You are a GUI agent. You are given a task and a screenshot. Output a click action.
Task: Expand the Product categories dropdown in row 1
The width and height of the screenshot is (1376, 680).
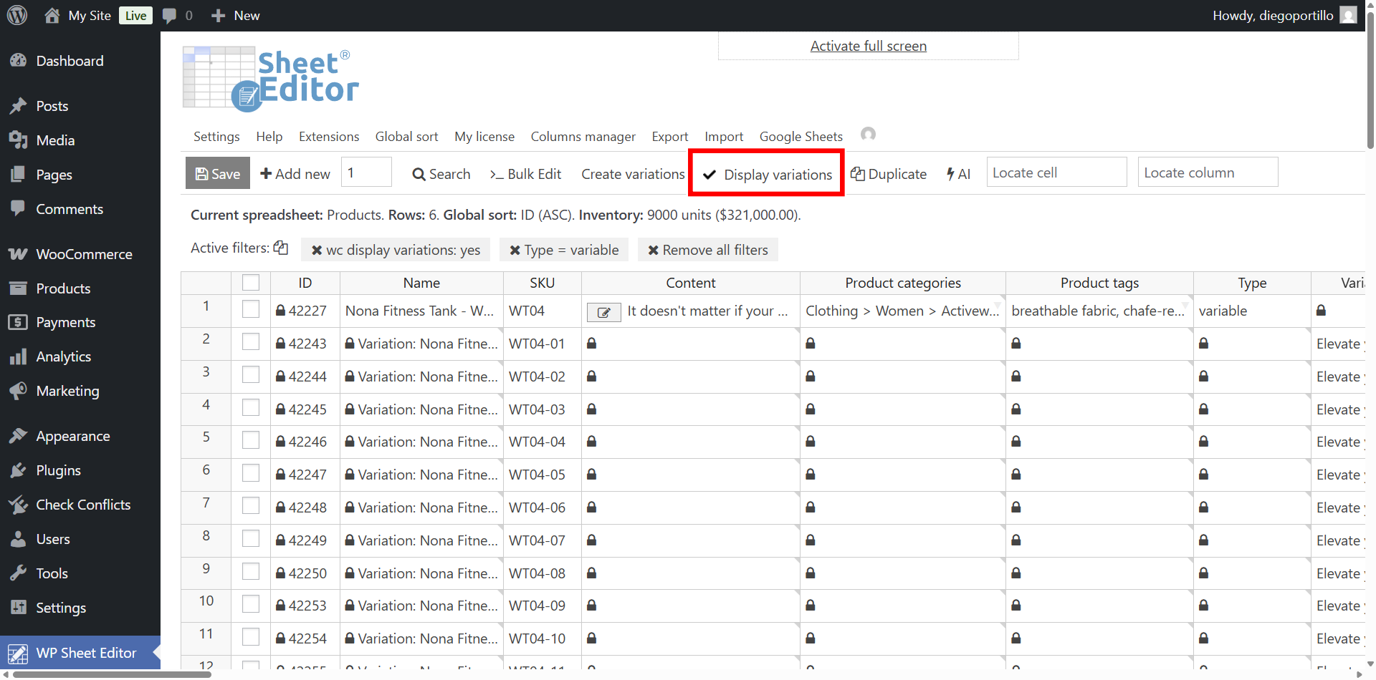coord(997,306)
